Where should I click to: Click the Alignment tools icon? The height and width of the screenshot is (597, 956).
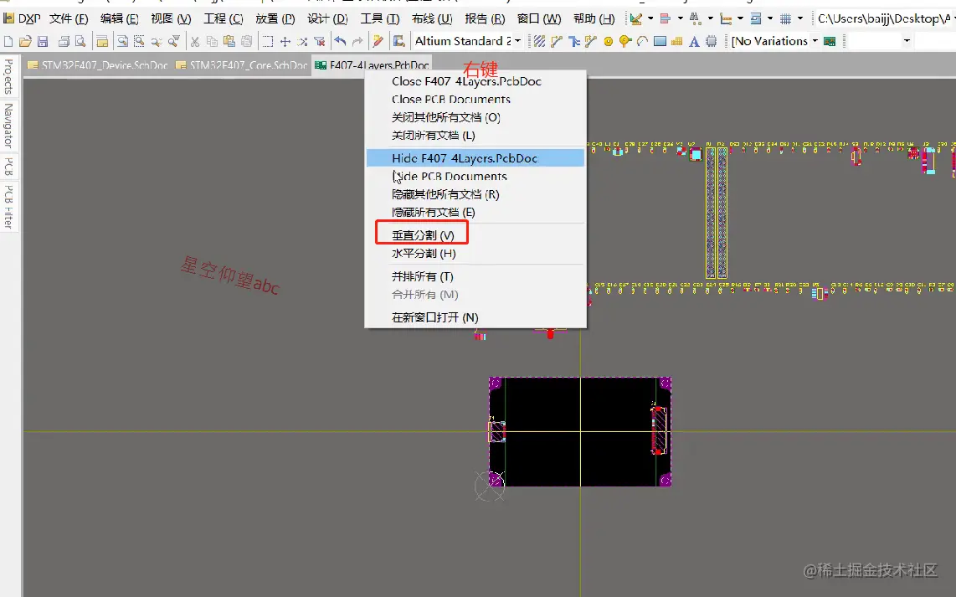coord(666,19)
